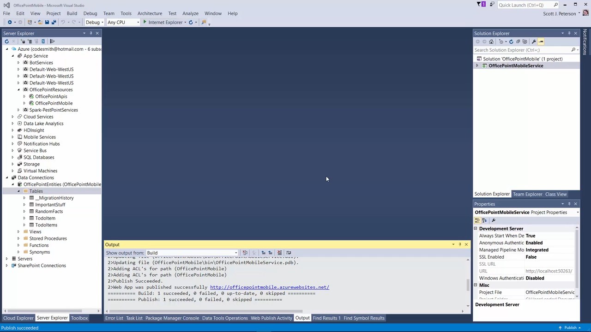Screen dimensions: 591x332
Task: Click Clear All icon in Output toolbar
Action: [x=279, y=253]
